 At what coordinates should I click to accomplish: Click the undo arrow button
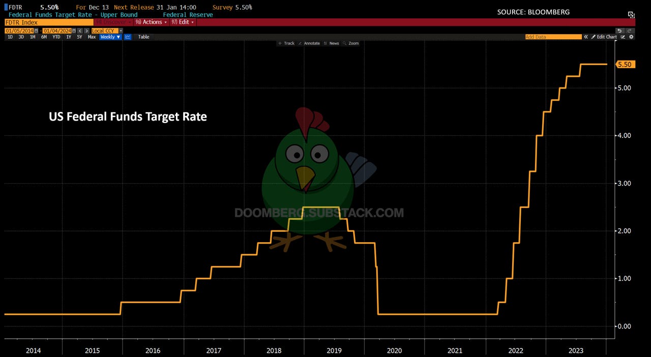[x=619, y=31]
